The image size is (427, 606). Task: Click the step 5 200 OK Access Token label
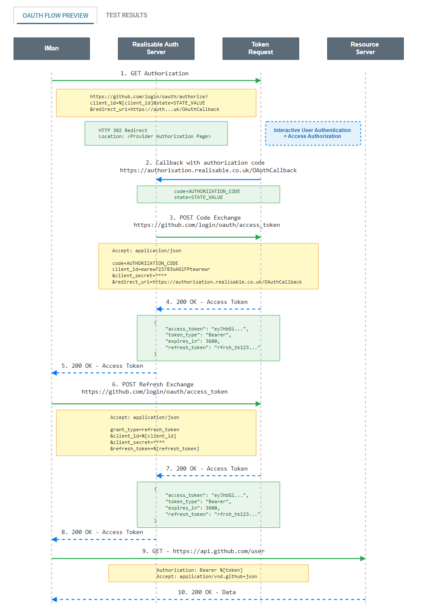point(102,366)
